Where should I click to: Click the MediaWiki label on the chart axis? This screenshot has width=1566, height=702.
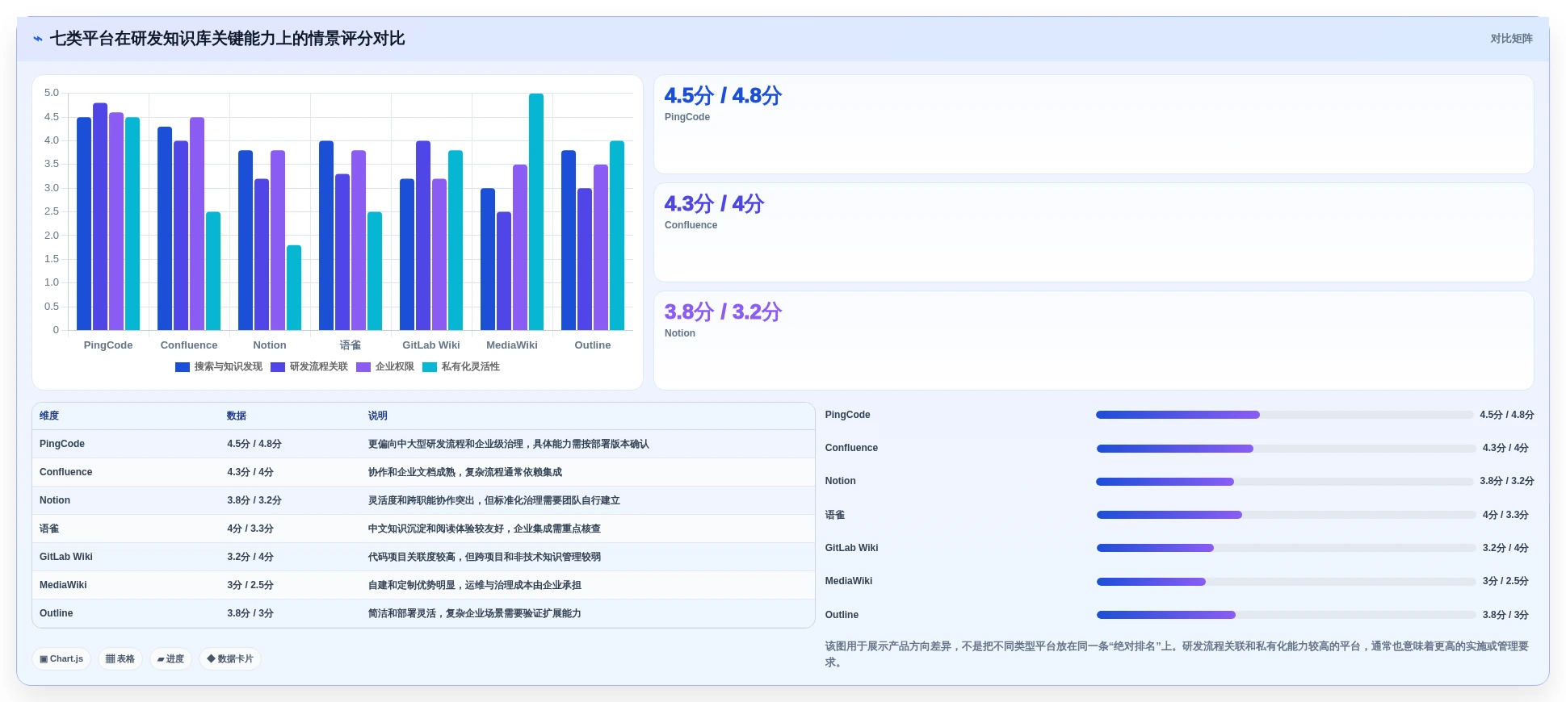[512, 345]
